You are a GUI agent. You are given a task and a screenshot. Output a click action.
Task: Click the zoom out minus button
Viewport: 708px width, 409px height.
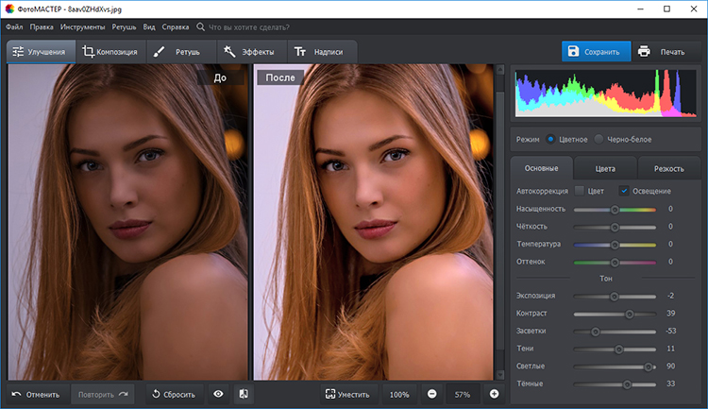[431, 394]
